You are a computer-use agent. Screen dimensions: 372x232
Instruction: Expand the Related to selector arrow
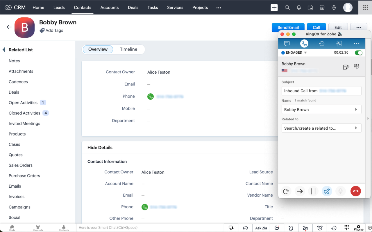(x=356, y=128)
